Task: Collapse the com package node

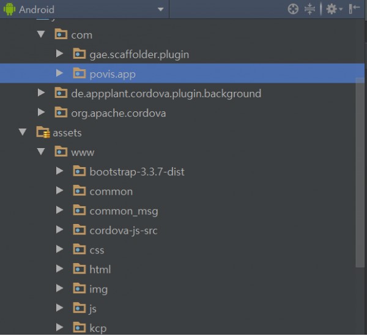Action: point(41,34)
